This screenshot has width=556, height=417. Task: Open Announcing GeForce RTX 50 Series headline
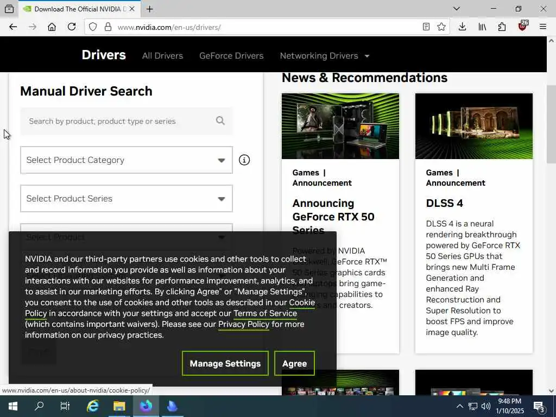coord(333,217)
